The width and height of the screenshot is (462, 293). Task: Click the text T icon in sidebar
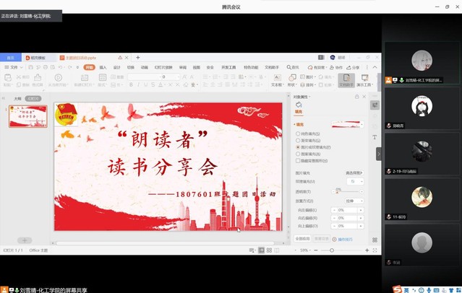click(x=375, y=136)
